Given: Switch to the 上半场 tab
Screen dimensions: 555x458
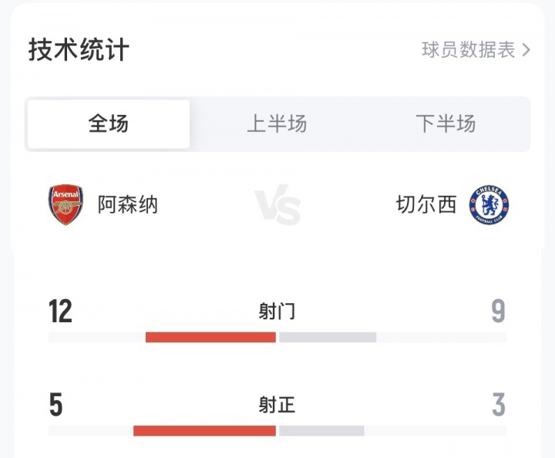Looking at the screenshot, I should point(277,123).
